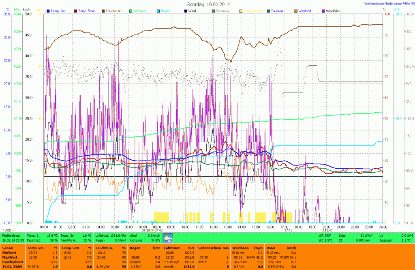The width and height of the screenshot is (415, 270).
Task: Click the blue Temp. 2m legend square
Action: click(x=48, y=11)
